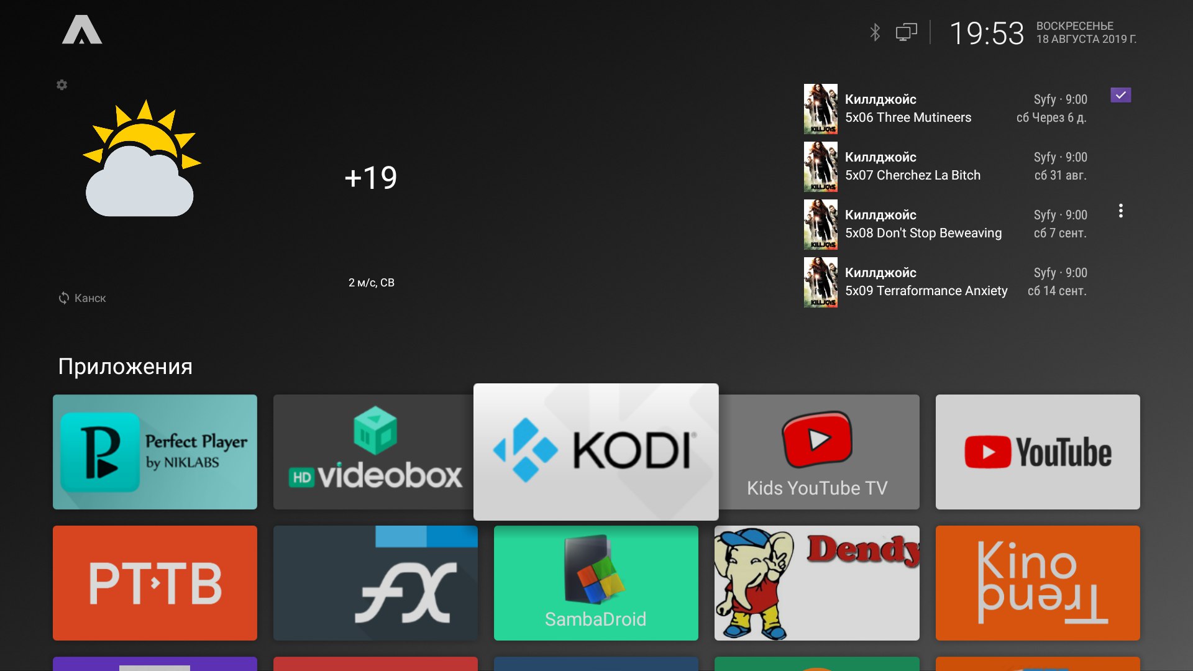Open episode 5x09 Terraformance Anxiety
Screen dimensions: 1193x671
[946, 282]
